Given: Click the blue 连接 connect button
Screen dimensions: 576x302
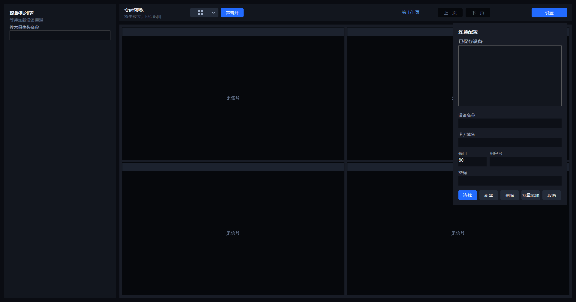Looking at the screenshot, I should pos(468,195).
